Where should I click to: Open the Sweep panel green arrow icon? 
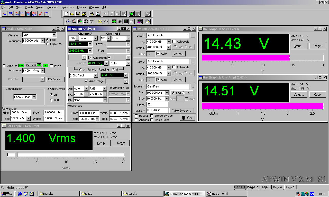114,21
